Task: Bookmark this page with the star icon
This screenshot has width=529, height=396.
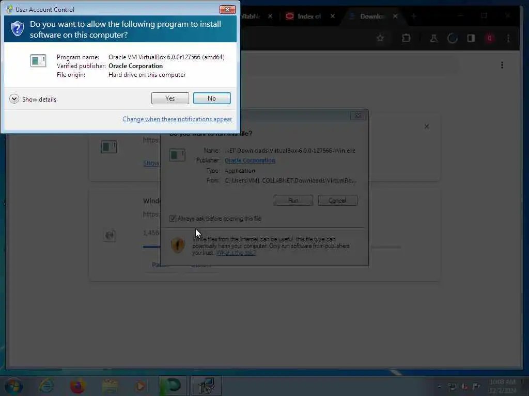Action: click(x=380, y=38)
